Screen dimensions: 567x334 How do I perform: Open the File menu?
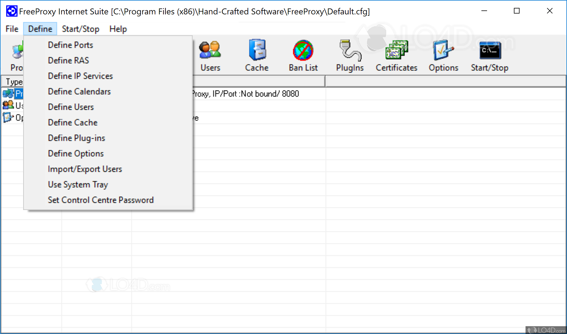(12, 29)
